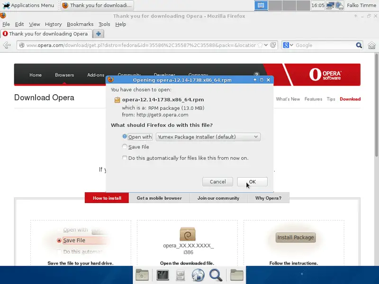
Task: Click the reload page icon in address bar
Action: (x=273, y=45)
